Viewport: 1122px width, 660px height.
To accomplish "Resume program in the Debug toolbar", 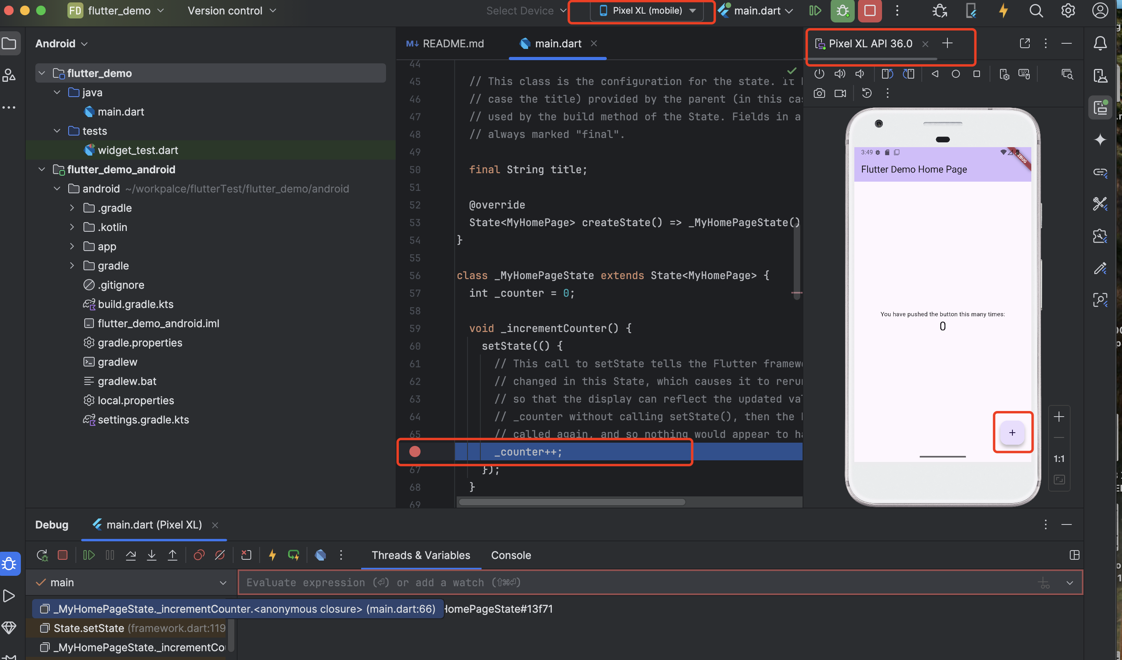I will coord(89,555).
